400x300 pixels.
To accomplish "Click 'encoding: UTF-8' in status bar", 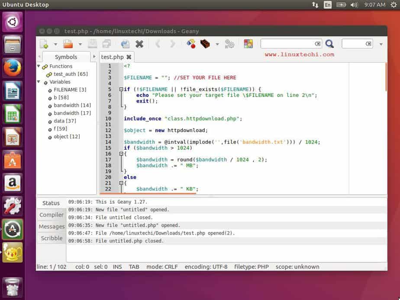I will 206,267.
